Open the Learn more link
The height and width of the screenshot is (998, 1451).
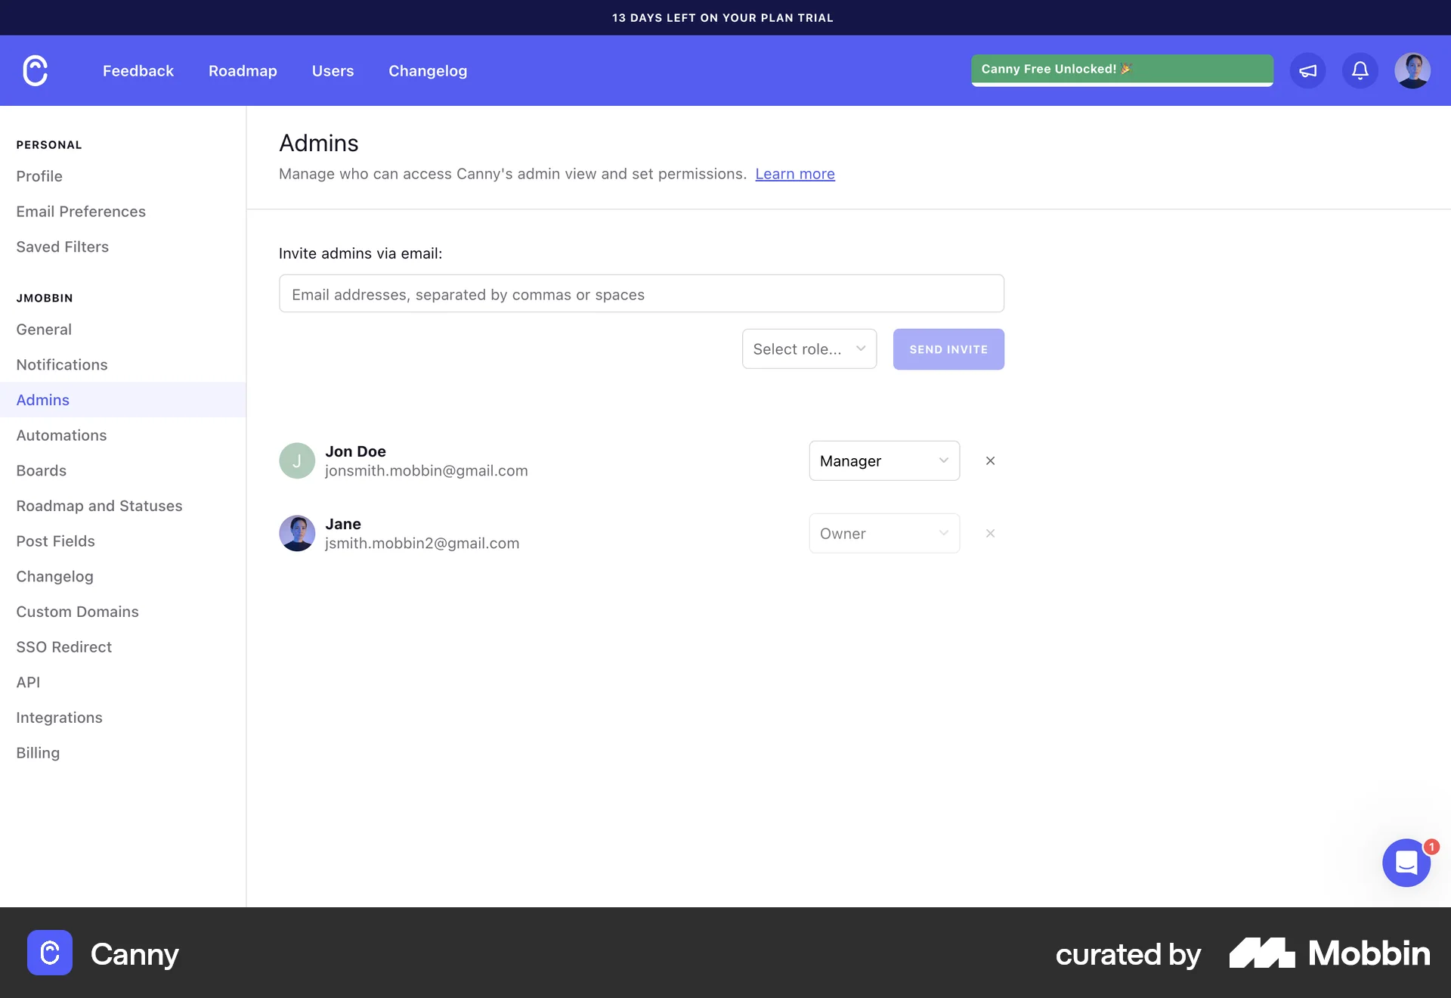point(794,174)
